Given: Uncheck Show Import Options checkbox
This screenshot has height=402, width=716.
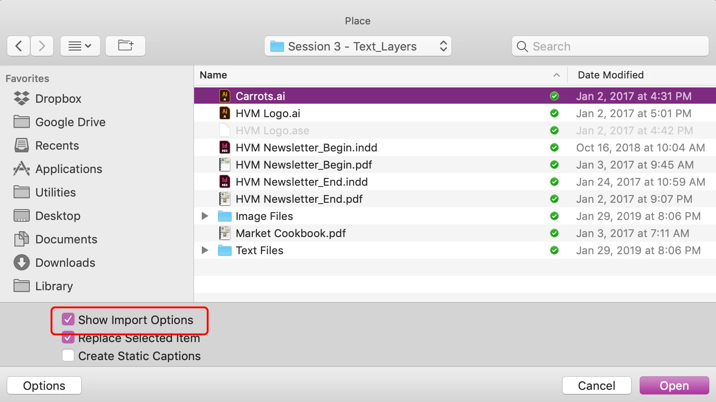Looking at the screenshot, I should tap(68, 320).
